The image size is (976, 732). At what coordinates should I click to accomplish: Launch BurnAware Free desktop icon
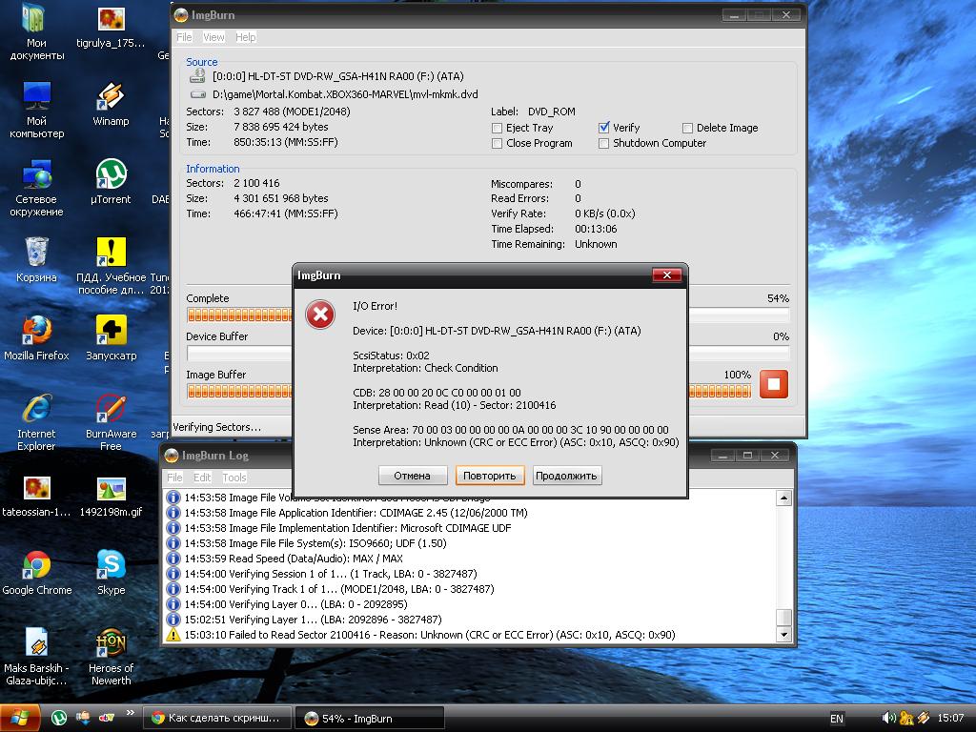[111, 422]
